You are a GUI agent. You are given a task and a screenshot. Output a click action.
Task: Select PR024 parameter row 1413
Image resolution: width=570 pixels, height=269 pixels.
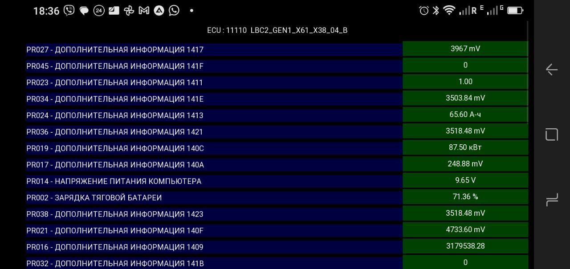coord(214,115)
